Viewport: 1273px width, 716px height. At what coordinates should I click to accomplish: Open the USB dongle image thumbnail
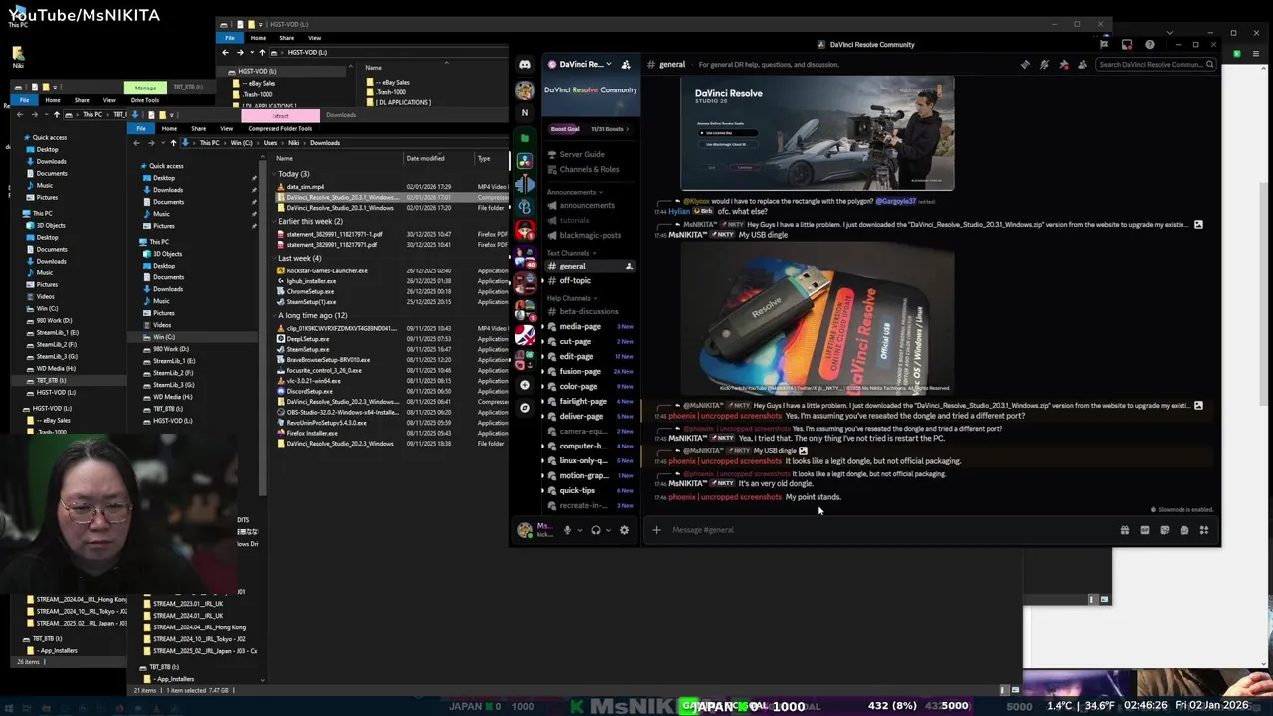[x=818, y=318]
